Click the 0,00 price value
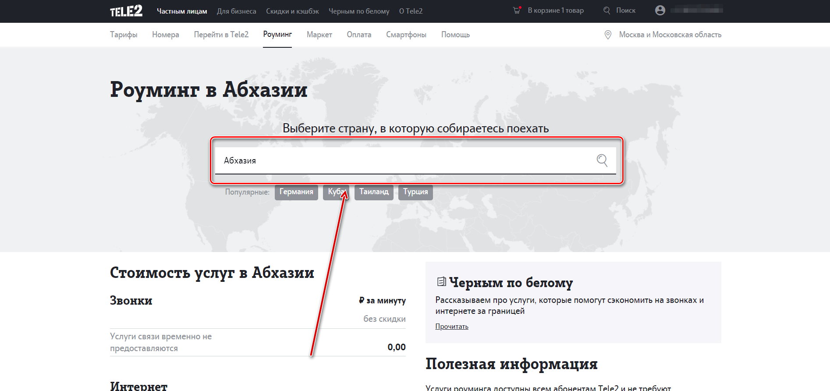Screen dimensions: 830x391 397,347
